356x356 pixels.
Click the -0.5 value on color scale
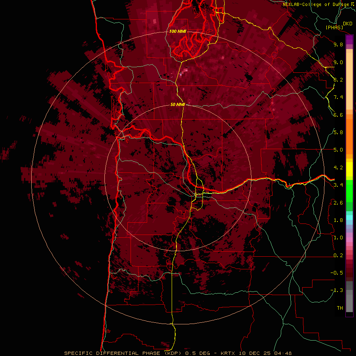click(337, 273)
